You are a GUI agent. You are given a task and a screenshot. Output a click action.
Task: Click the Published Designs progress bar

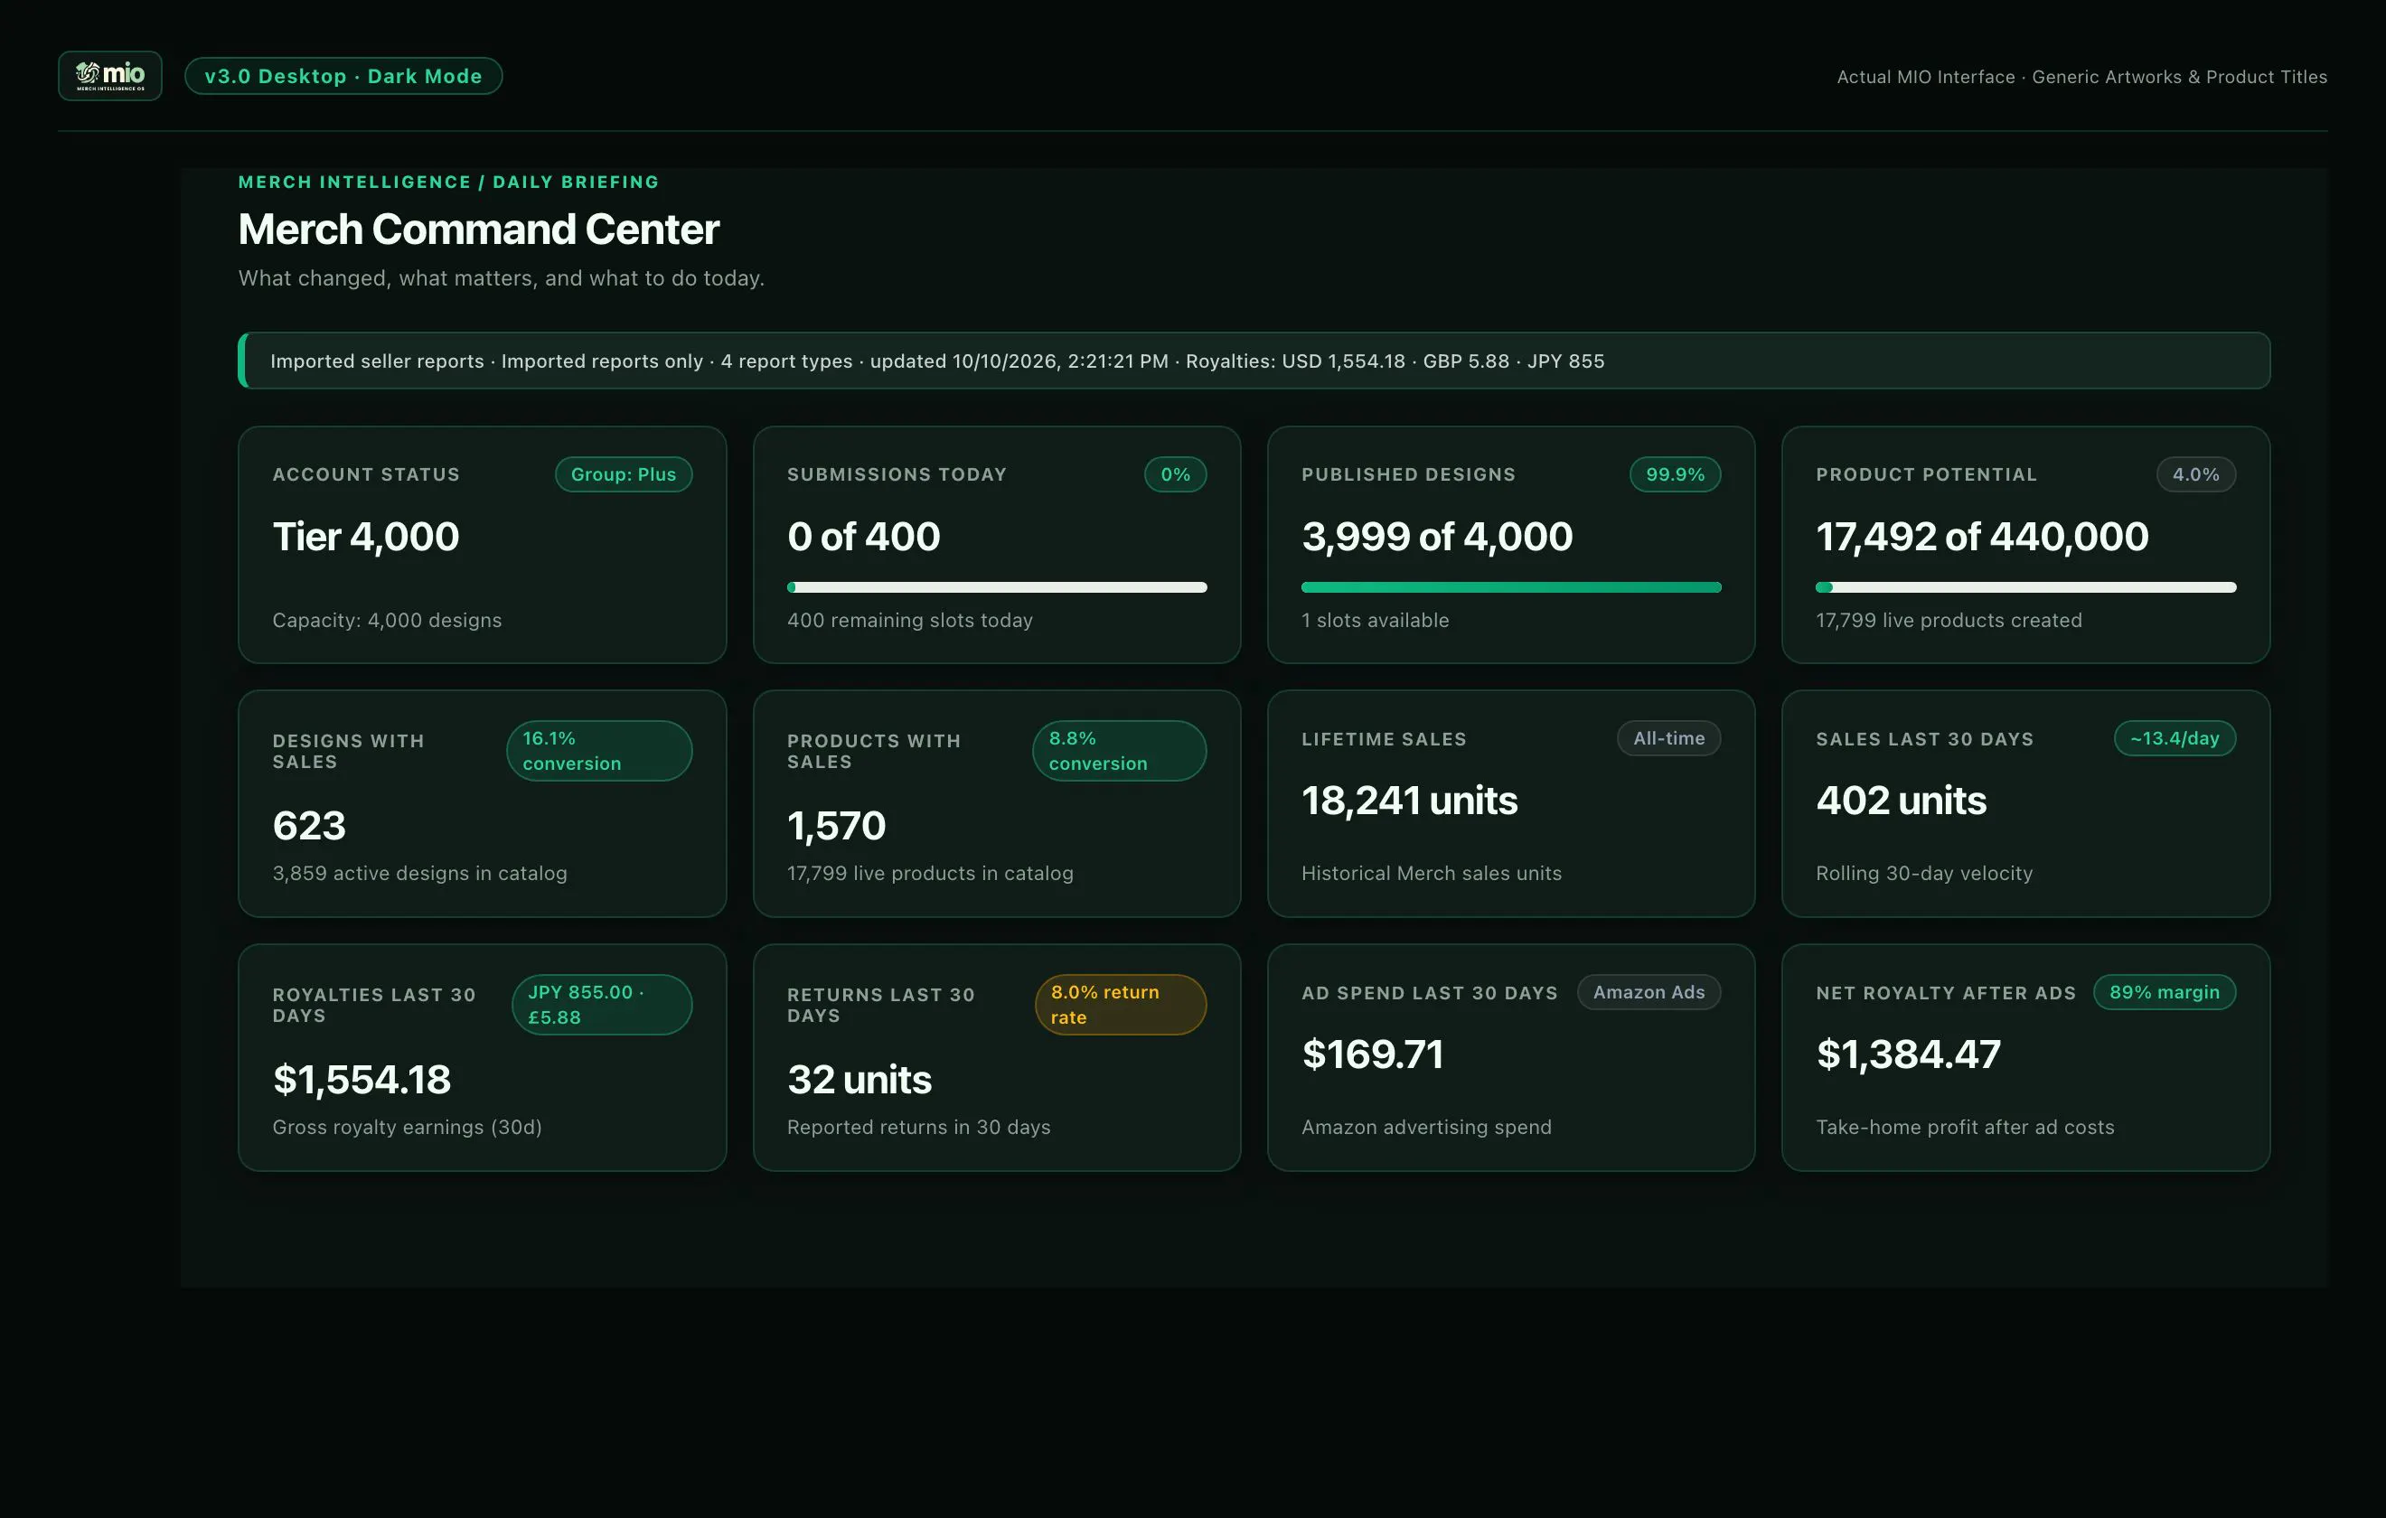[1511, 587]
